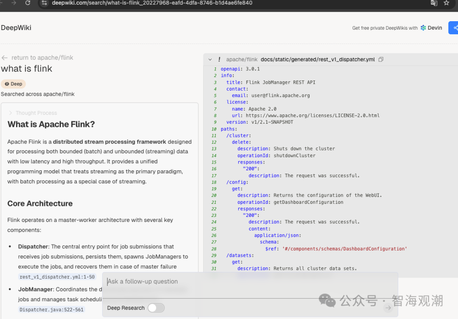
Task: Open the Dispatcher.java:522-561 citation
Action: [51, 310]
